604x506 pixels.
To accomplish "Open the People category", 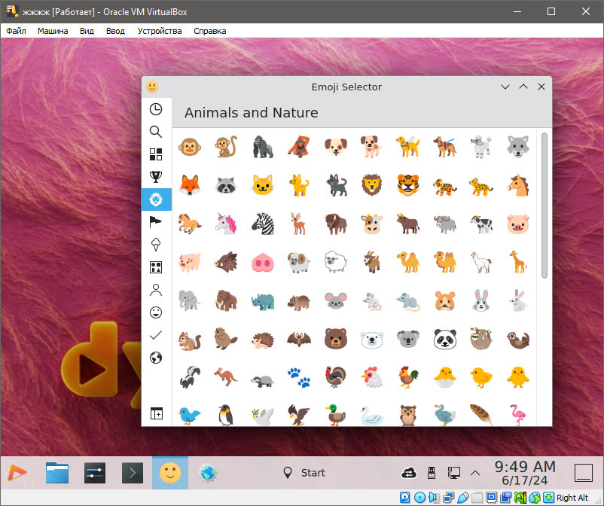I will (x=156, y=290).
